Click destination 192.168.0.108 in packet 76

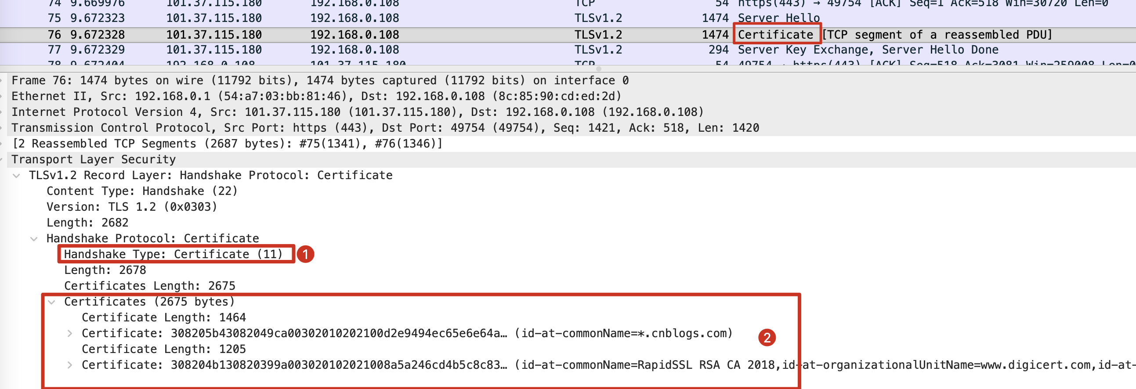[355, 35]
